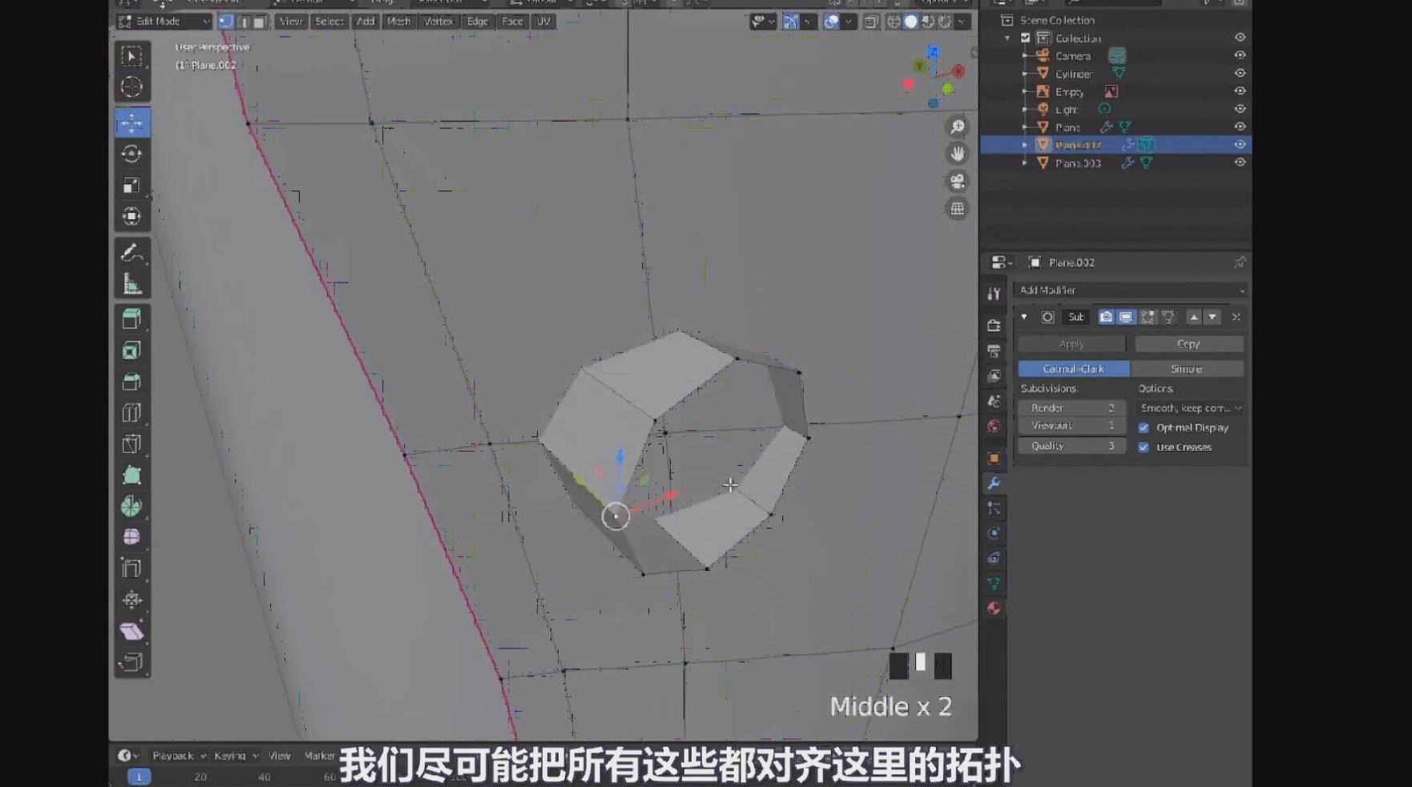Pick the Measure tool
This screenshot has width=1412, height=787.
[x=131, y=285]
